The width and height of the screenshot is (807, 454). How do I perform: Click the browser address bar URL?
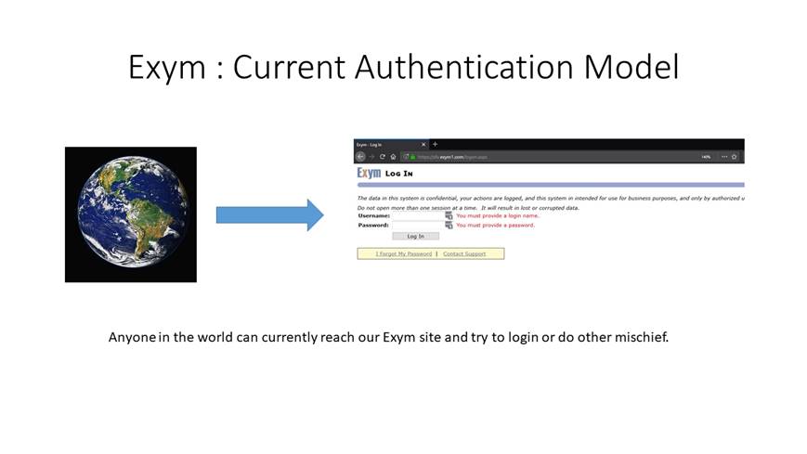[452, 157]
